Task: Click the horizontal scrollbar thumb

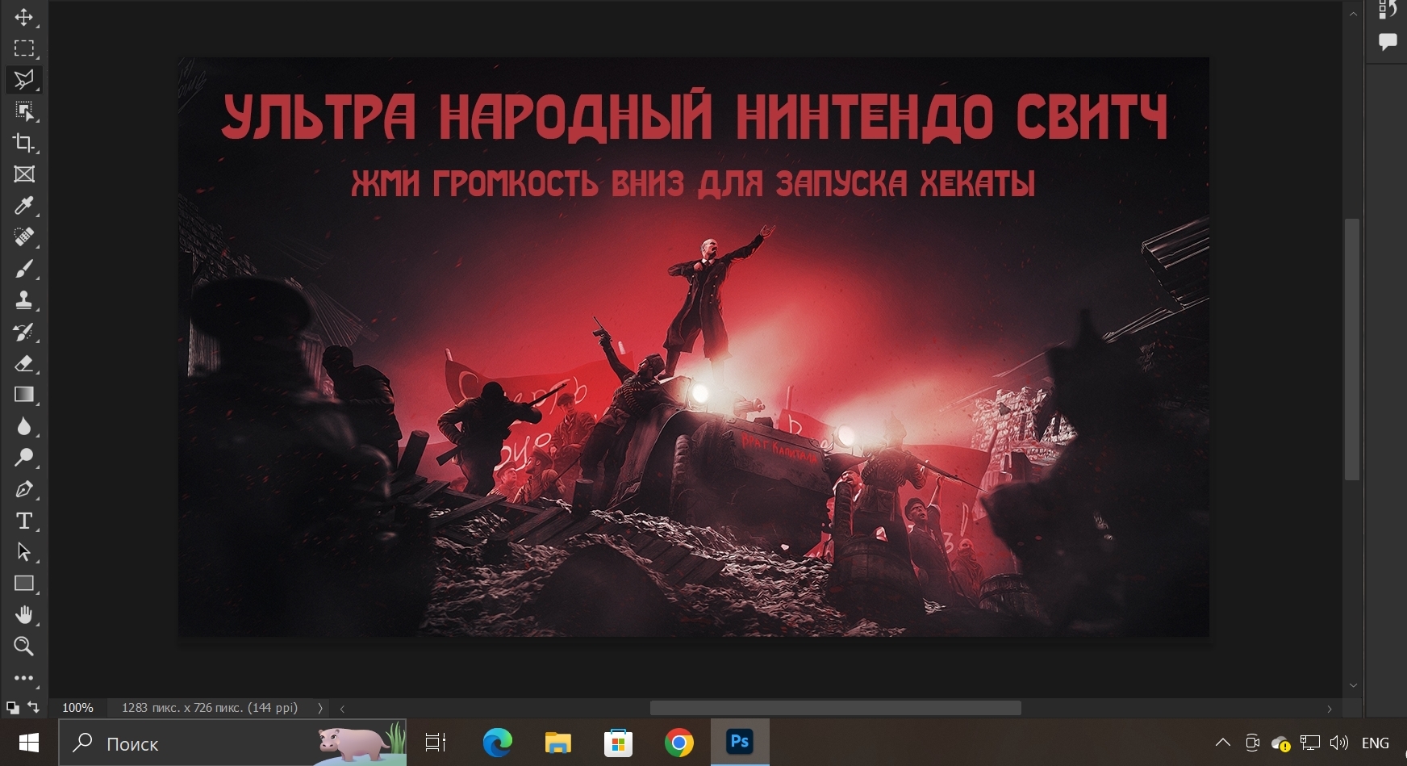Action: pos(836,708)
